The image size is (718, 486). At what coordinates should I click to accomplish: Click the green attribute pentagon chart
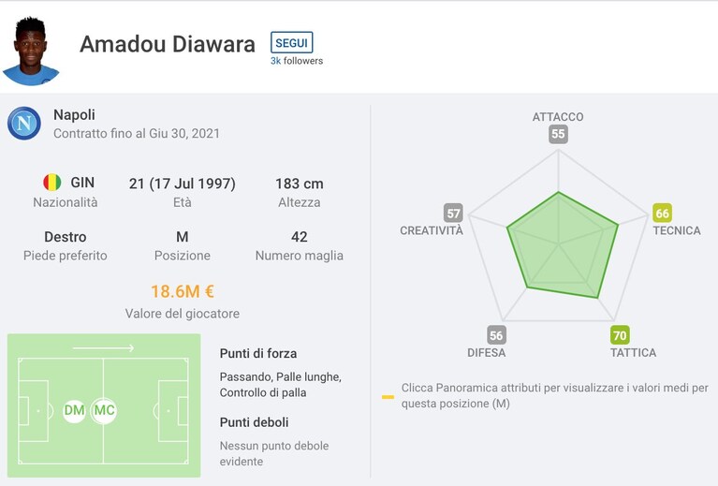[563, 245]
